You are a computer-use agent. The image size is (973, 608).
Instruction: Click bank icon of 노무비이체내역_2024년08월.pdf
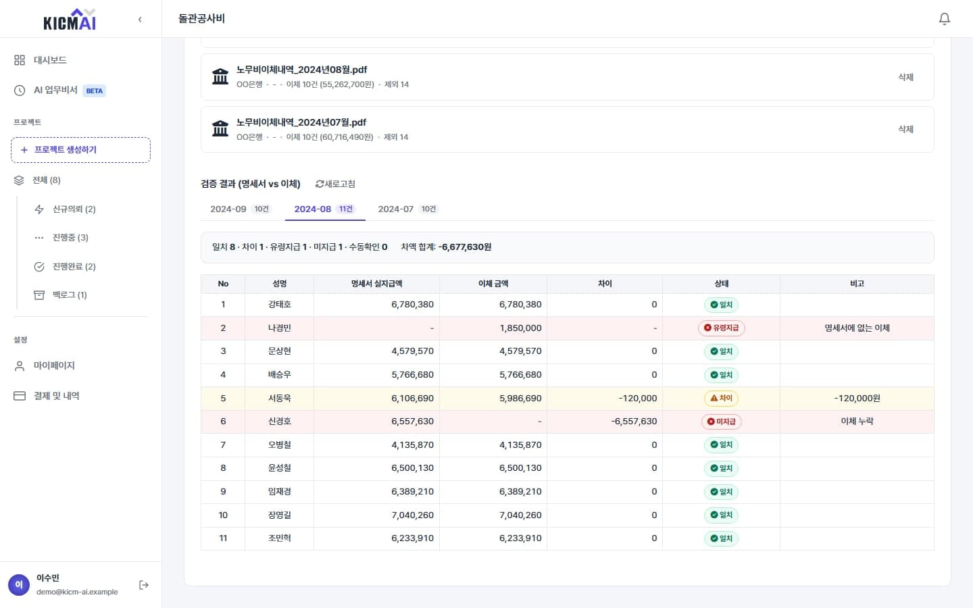pos(220,77)
